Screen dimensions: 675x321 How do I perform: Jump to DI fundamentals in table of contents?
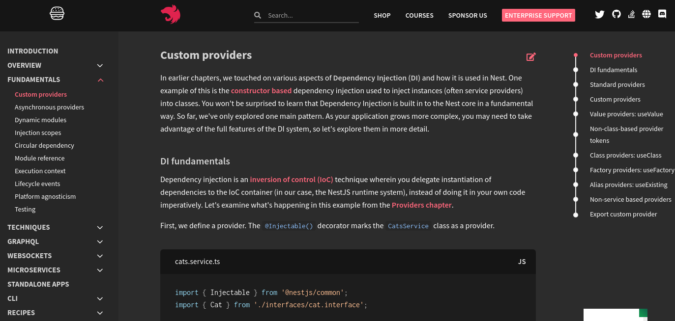pos(614,70)
